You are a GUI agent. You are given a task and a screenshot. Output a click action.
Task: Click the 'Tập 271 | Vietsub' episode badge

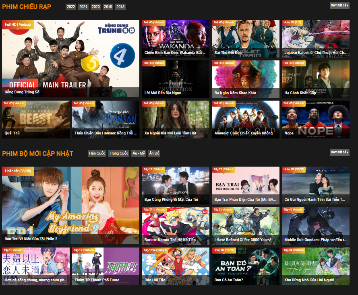coord(154,210)
